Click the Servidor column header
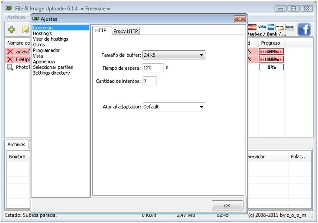The image size is (318, 223). [x=268, y=157]
